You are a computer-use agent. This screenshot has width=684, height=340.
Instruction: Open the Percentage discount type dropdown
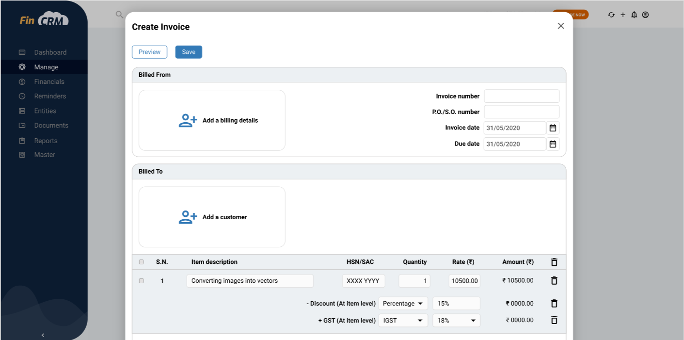click(403, 303)
